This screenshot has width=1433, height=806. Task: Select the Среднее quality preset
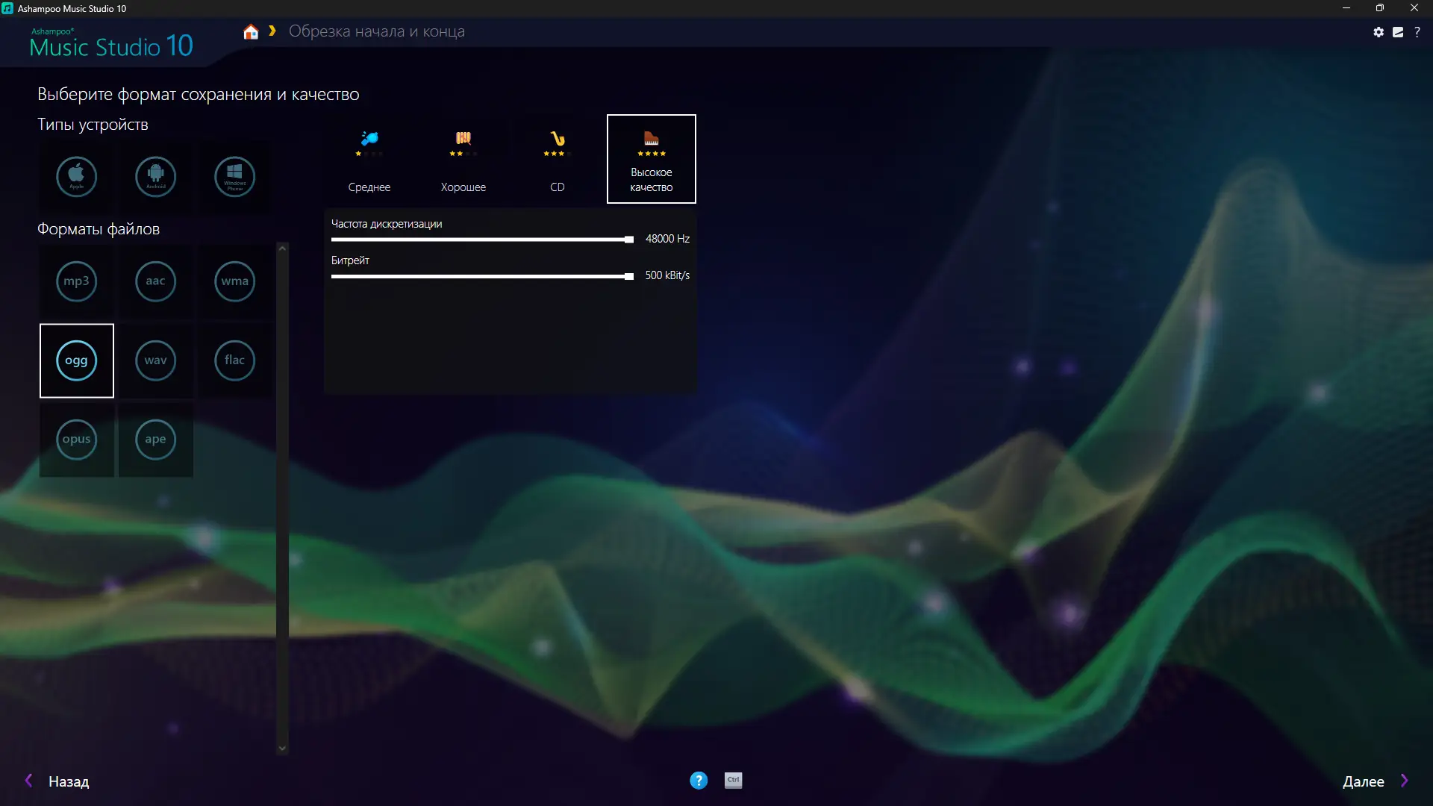[x=369, y=159]
